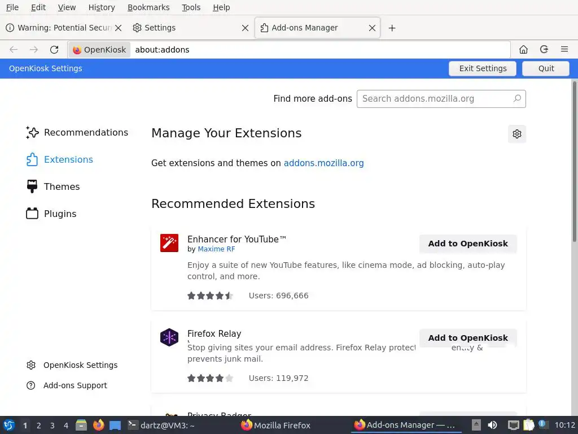Viewport: 578px width, 434px height.
Task: Add Firefox Relay to OpenKiosk
Action: pyautogui.click(x=468, y=338)
